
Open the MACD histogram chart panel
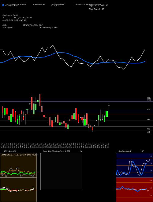[x=18, y=190]
